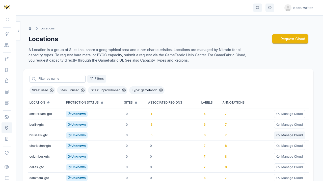Open the rocket icon in sidebar

point(7,34)
